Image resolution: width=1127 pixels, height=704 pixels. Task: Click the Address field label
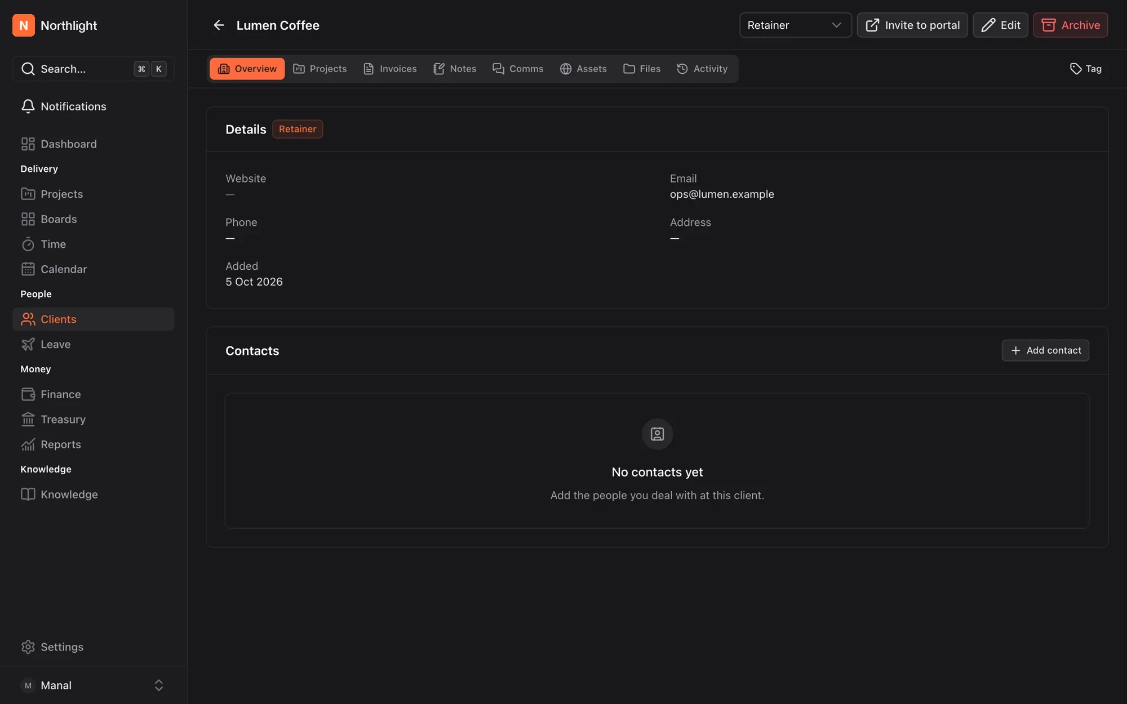pyautogui.click(x=690, y=222)
